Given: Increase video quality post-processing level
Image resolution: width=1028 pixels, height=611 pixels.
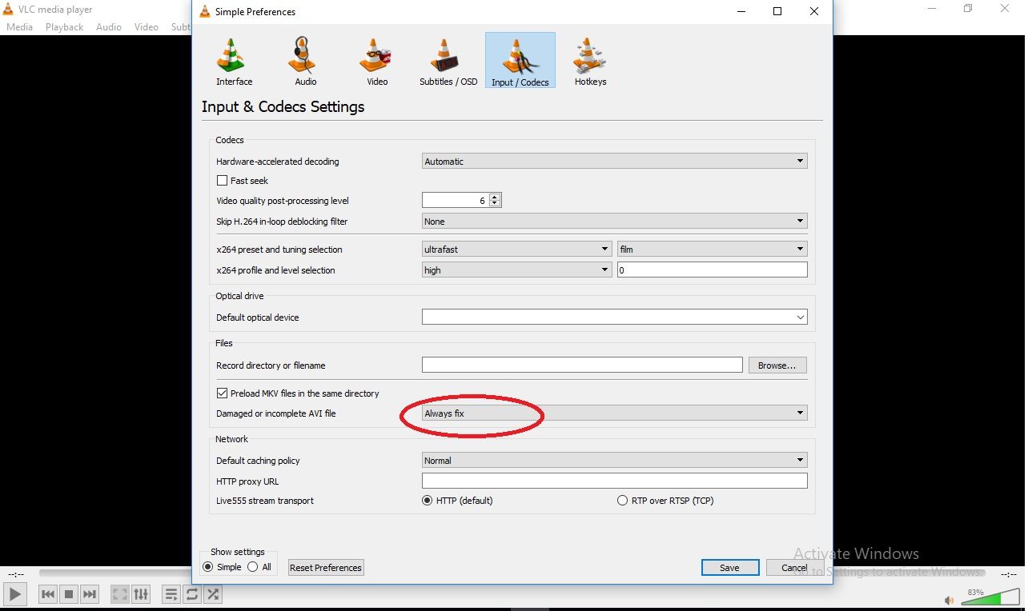Looking at the screenshot, I should pyautogui.click(x=495, y=197).
